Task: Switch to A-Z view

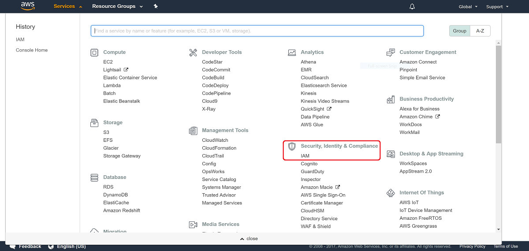Action: [481, 31]
